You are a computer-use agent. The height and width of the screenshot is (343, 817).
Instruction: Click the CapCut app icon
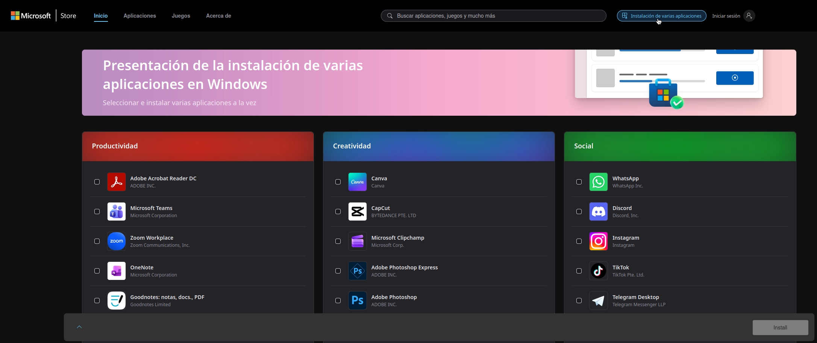coord(357,211)
